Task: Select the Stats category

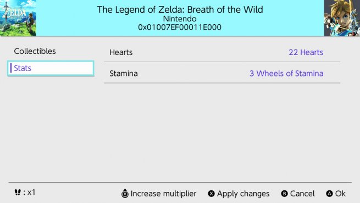Action: pos(51,68)
